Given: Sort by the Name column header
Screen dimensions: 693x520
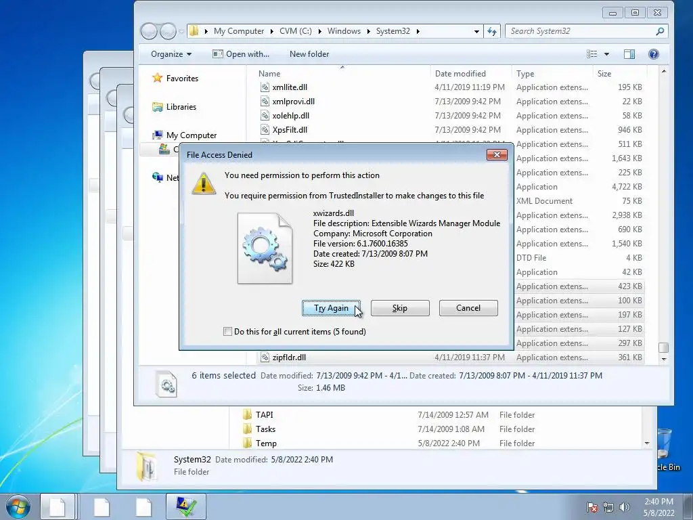Looking at the screenshot, I should (269, 74).
